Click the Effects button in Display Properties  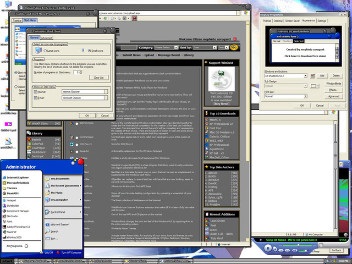point(334,90)
